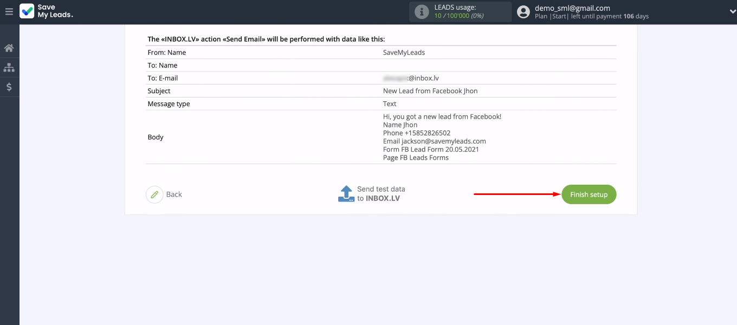Click the plan payment days text
This screenshot has width=737, height=325.
(592, 16)
